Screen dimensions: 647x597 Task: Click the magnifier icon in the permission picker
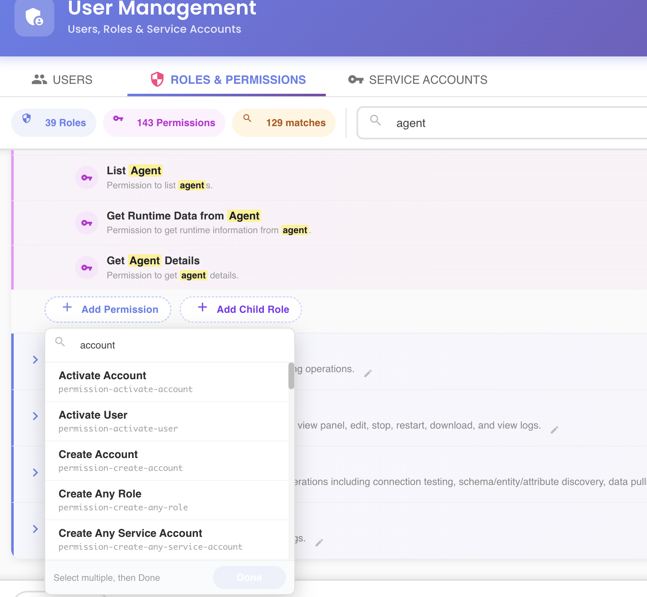click(60, 342)
